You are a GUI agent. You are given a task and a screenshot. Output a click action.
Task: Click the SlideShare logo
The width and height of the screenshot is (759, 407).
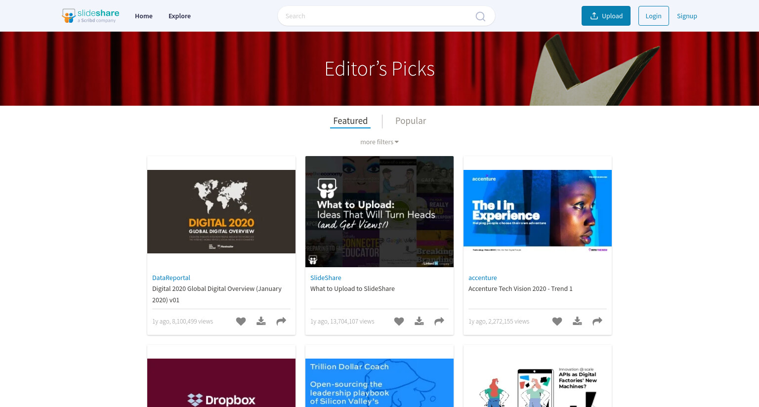(91, 16)
